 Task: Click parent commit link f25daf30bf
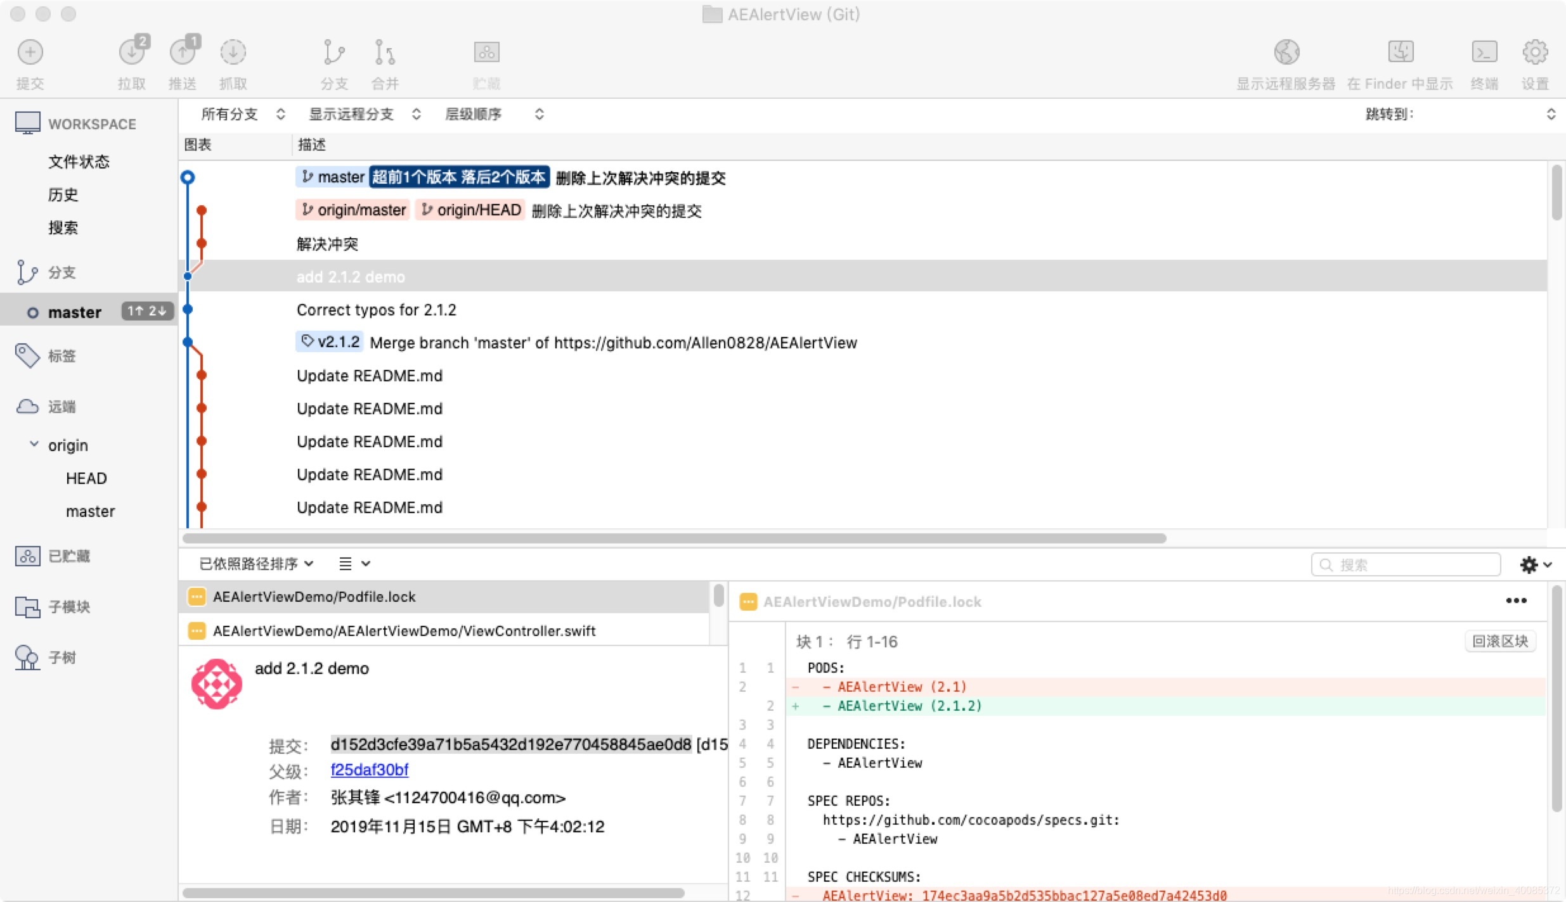[x=369, y=770]
